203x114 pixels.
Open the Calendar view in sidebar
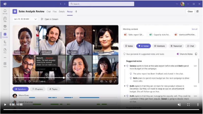(5, 35)
